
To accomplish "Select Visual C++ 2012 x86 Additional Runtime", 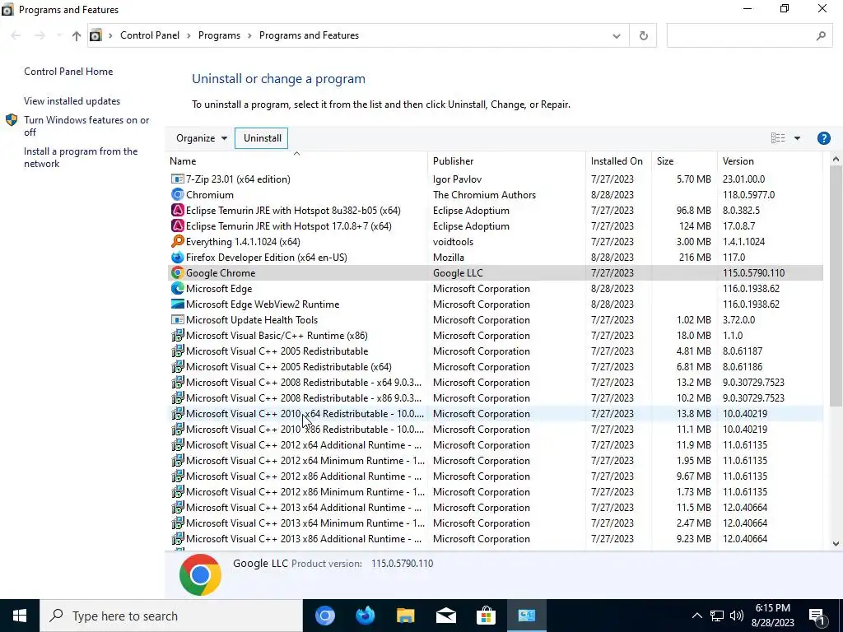I will pyautogui.click(x=495, y=476).
